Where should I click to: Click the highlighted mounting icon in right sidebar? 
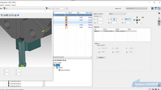159,21
